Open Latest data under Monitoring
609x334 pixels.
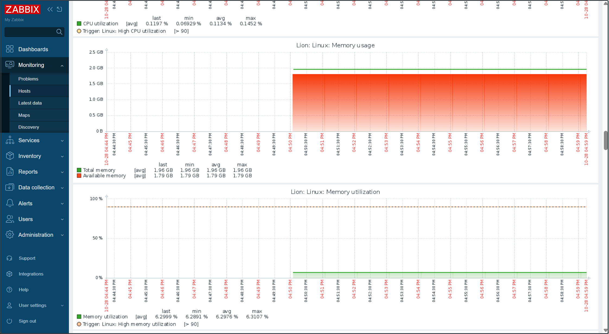click(30, 103)
